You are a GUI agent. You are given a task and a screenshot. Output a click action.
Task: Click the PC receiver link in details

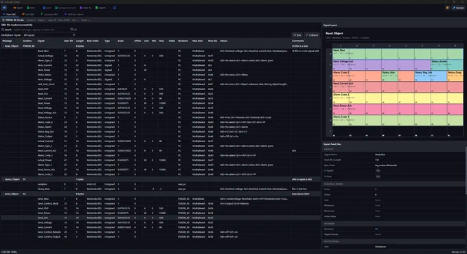(376, 229)
